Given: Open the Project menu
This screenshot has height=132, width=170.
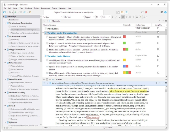Looking at the screenshot, I should (37, 8).
